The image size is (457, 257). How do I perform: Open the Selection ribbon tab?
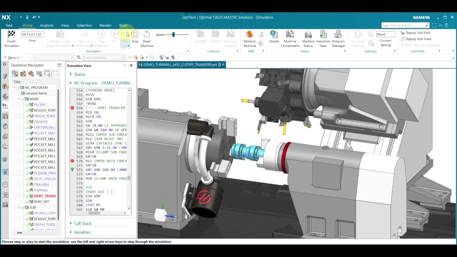[84, 25]
